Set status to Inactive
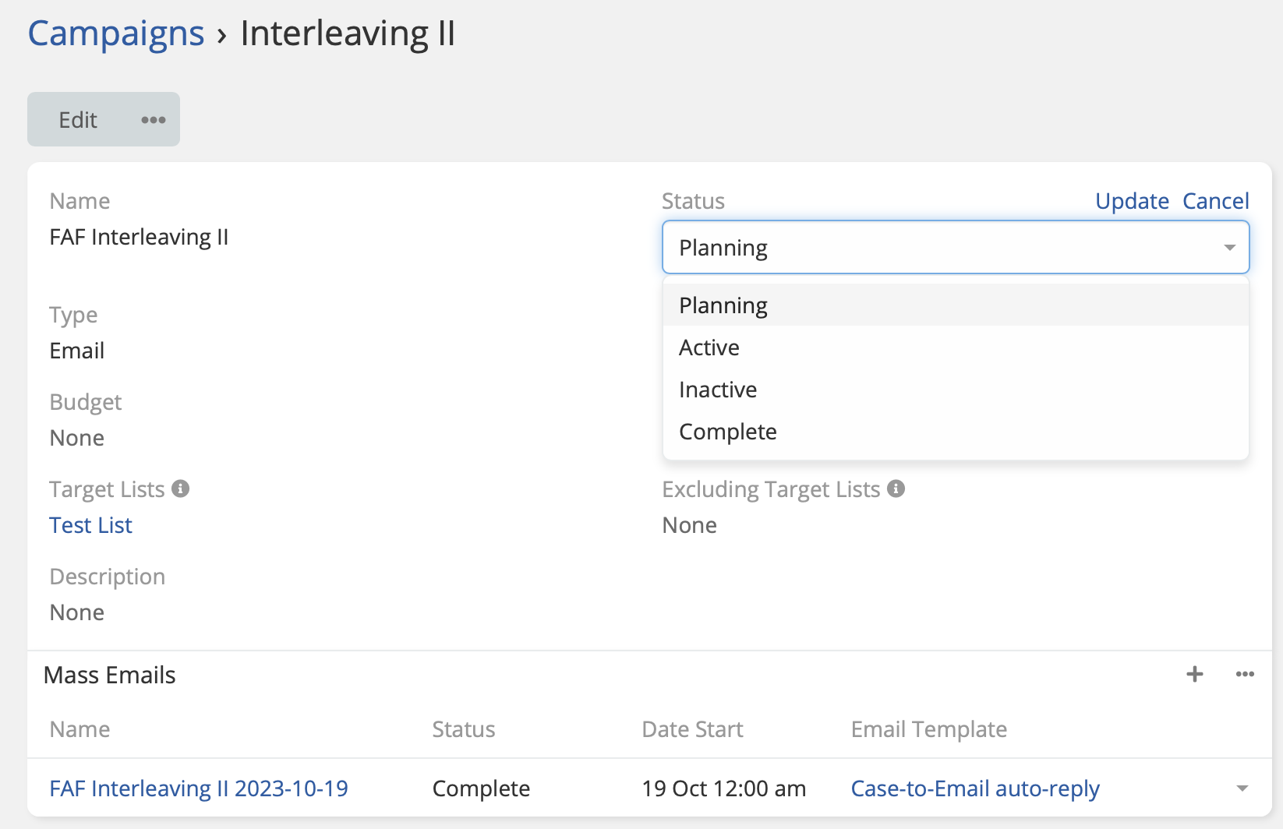The height and width of the screenshot is (829, 1283). (x=718, y=390)
